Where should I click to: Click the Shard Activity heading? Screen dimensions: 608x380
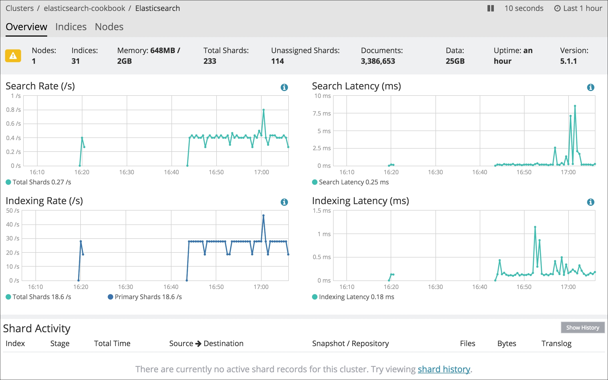pos(37,328)
